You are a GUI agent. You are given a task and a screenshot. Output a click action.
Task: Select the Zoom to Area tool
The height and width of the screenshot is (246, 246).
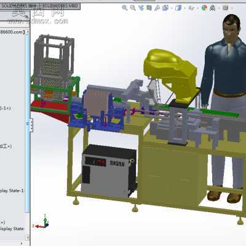coord(133,8)
